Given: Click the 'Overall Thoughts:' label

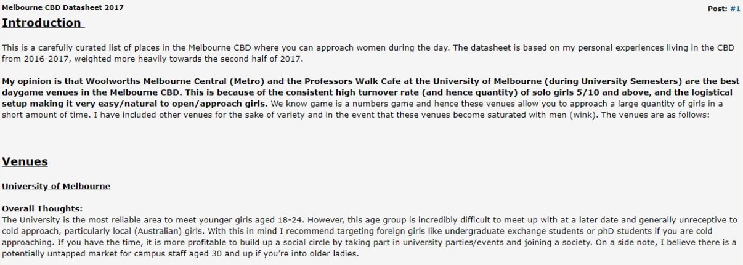Looking at the screenshot, I should coord(42,209).
